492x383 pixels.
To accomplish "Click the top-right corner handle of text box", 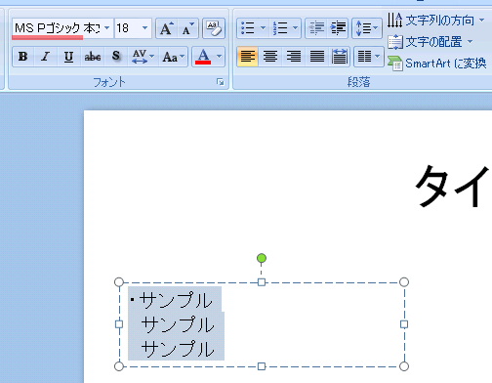I will coord(404,282).
